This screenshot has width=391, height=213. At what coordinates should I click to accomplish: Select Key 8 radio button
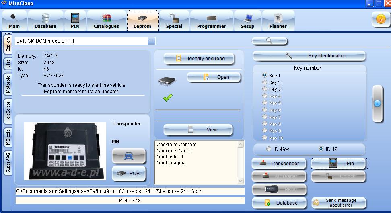coord(265,124)
